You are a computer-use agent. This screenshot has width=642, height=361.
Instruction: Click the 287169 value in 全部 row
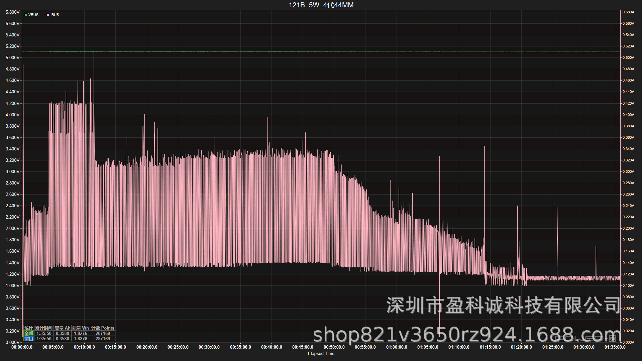click(x=103, y=333)
